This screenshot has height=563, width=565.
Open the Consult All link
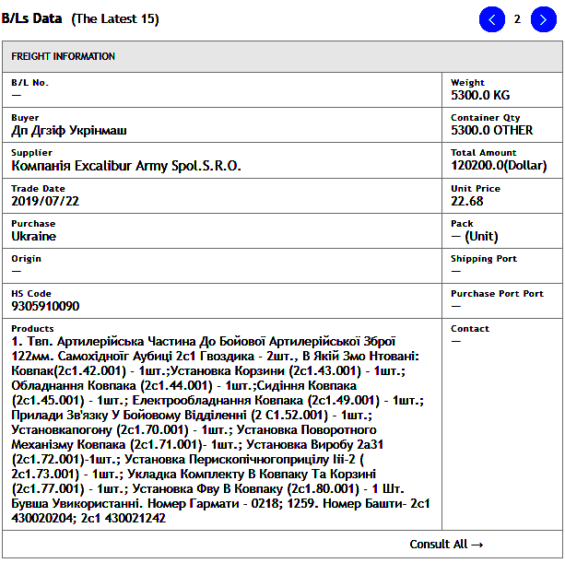[446, 544]
